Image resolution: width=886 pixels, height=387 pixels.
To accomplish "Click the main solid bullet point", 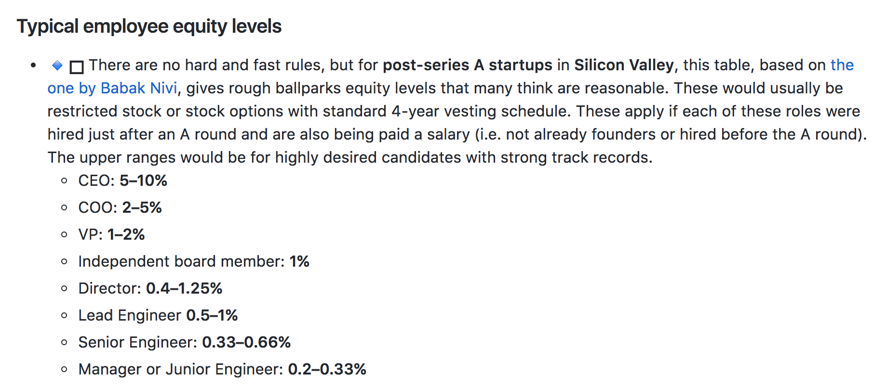I will (33, 65).
